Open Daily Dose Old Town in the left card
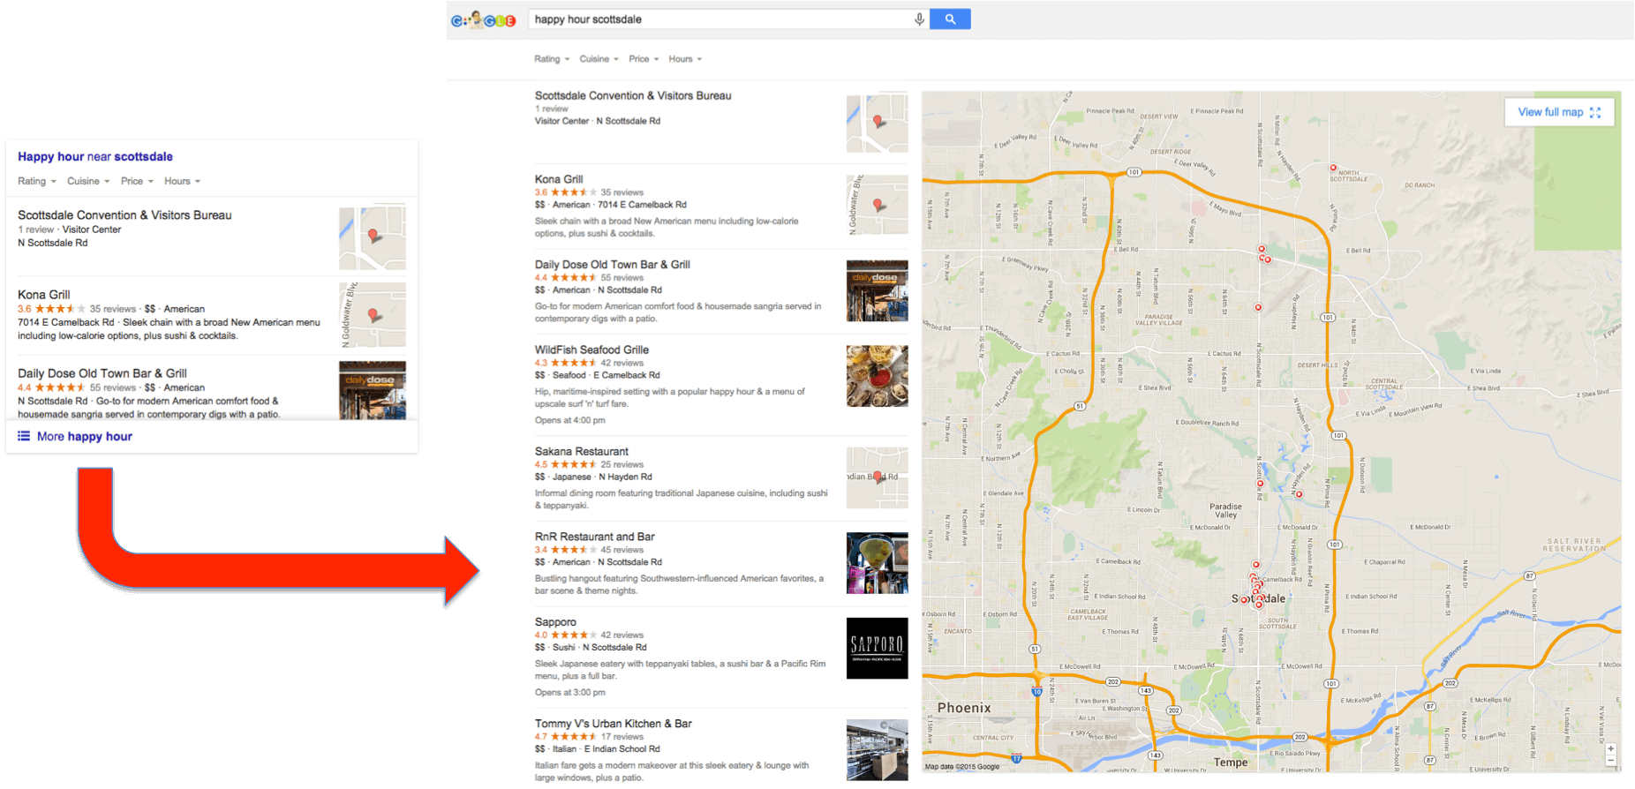Viewport: 1635px width, 789px height. coord(102,373)
